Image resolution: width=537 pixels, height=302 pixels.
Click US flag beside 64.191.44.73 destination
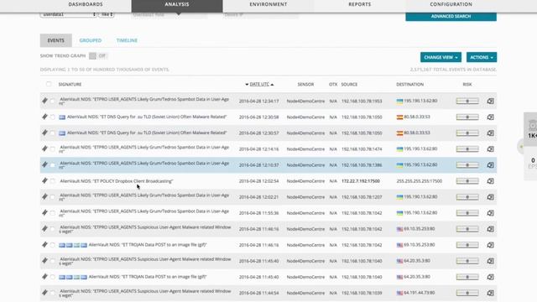tap(399, 293)
